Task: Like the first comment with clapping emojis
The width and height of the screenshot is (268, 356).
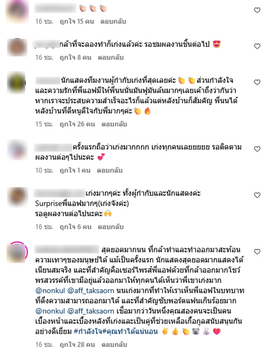Action: [x=257, y=10]
